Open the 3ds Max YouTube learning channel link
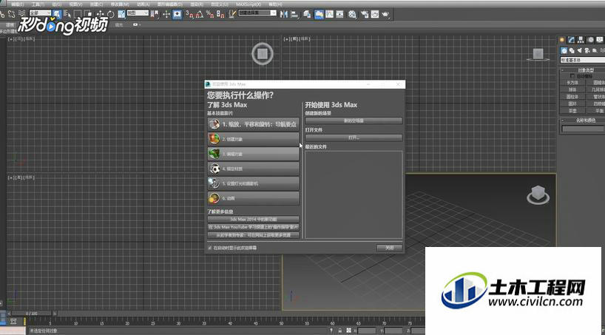This screenshot has height=335, width=605. (253, 227)
